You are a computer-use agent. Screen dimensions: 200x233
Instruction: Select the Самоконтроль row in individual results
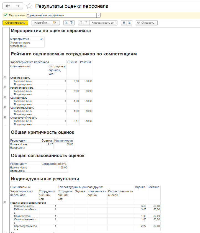(x=85, y=216)
